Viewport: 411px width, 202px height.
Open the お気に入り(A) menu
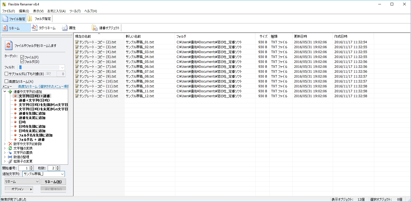pyautogui.click(x=56, y=11)
